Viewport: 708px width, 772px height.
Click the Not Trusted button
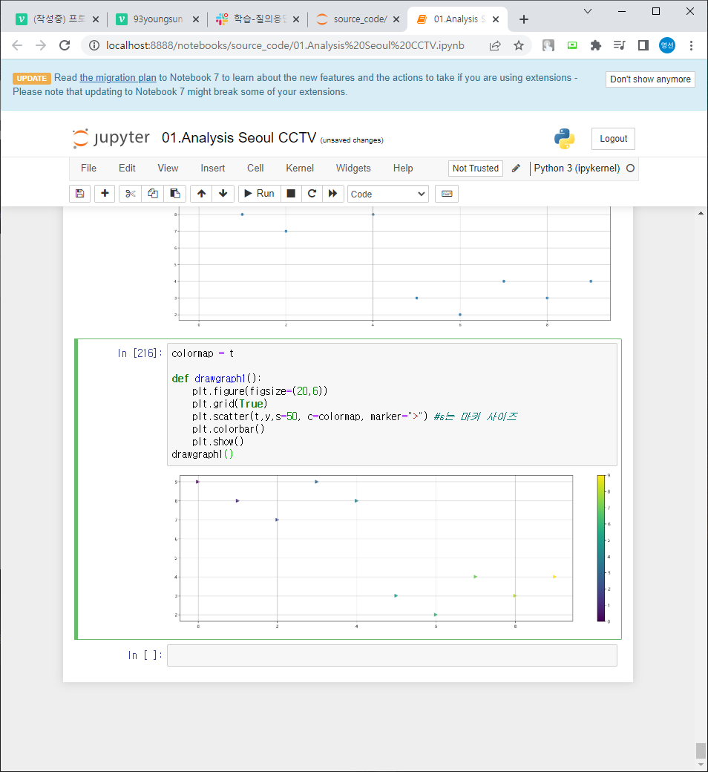pos(476,169)
